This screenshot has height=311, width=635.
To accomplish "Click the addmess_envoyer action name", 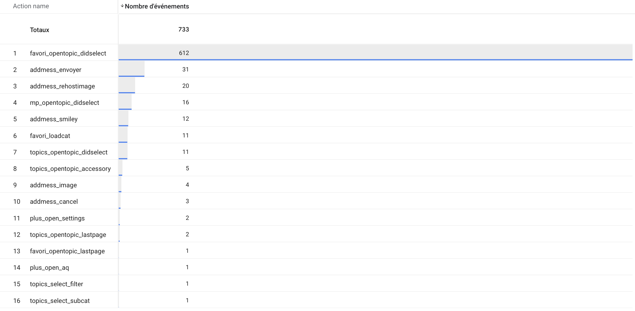I will click(55, 70).
